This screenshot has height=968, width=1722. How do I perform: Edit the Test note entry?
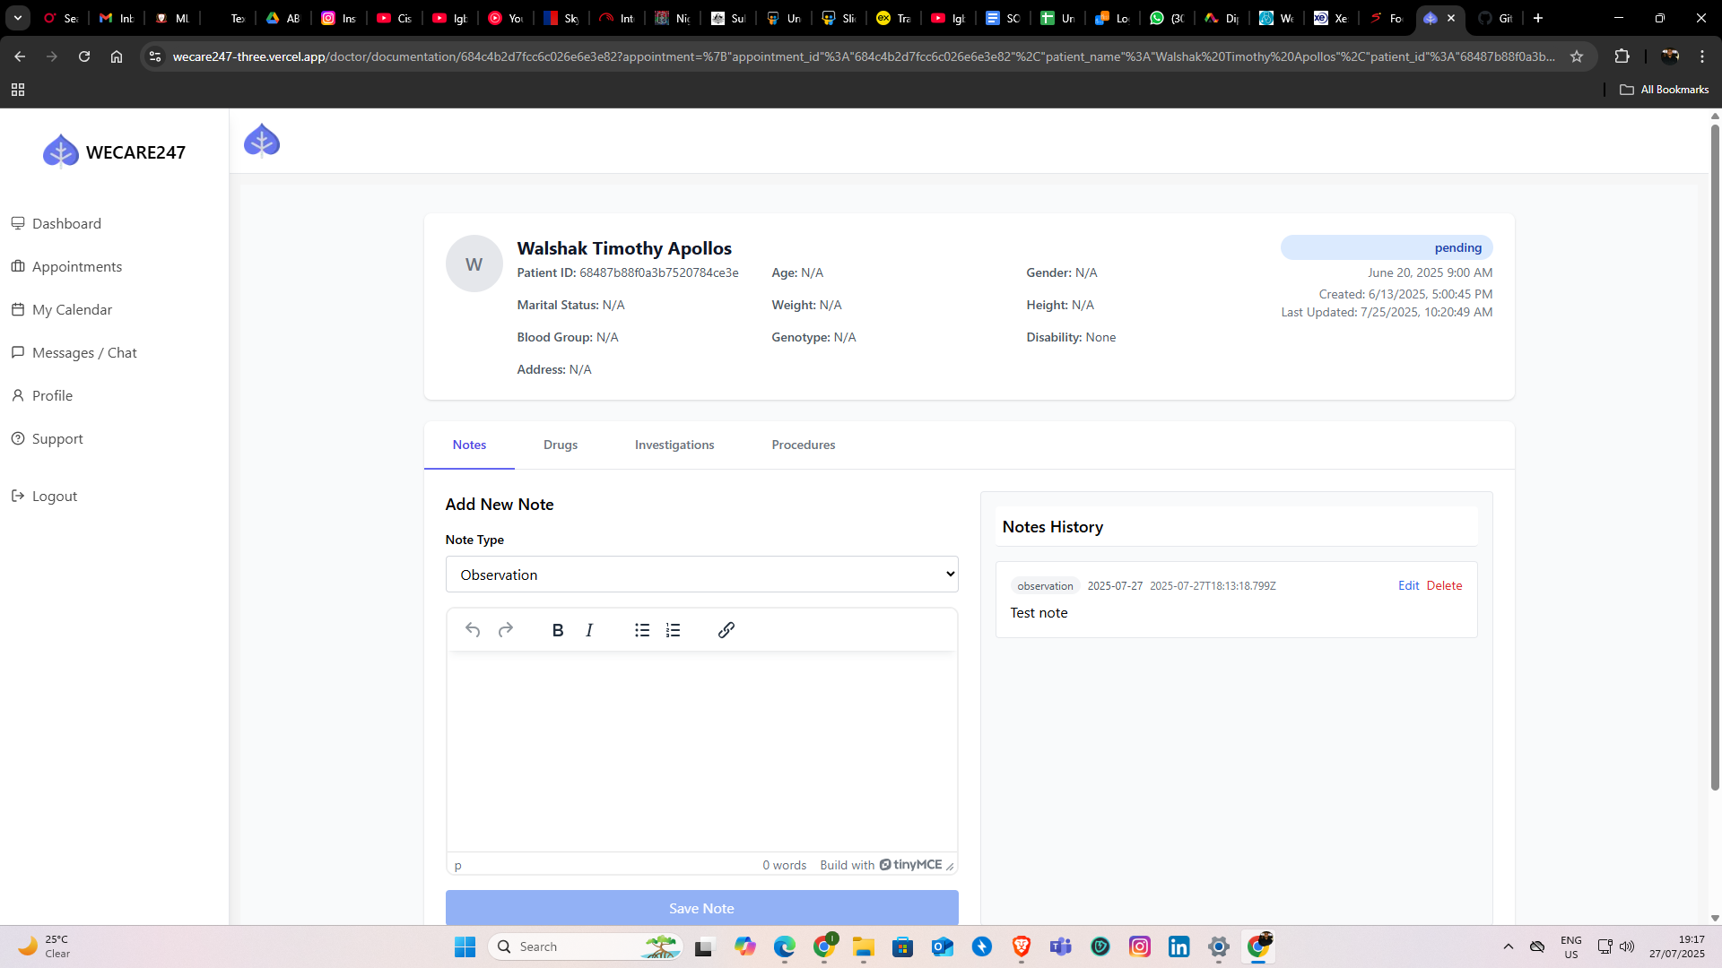point(1408,585)
